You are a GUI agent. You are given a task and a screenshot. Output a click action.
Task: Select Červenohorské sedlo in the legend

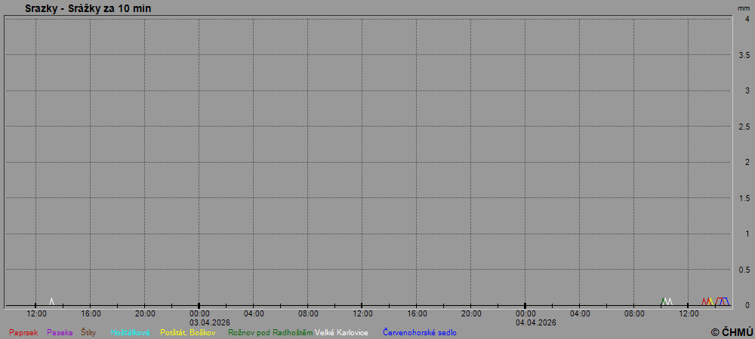[x=420, y=332]
